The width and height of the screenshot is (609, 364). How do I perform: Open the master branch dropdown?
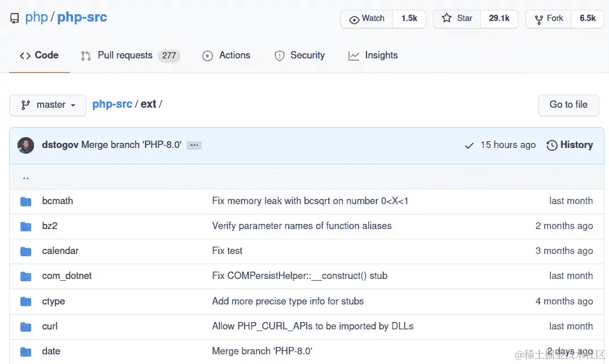click(x=48, y=105)
